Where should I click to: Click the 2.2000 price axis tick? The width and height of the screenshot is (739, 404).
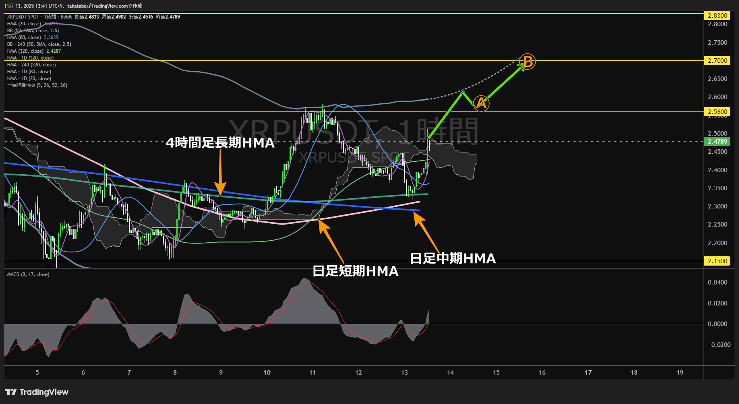coord(718,243)
